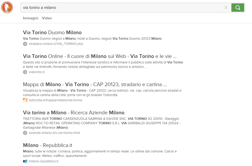
Task: Open 'Via torino a Milano - Ricerca Aziende Milano' result
Action: coord(74,113)
